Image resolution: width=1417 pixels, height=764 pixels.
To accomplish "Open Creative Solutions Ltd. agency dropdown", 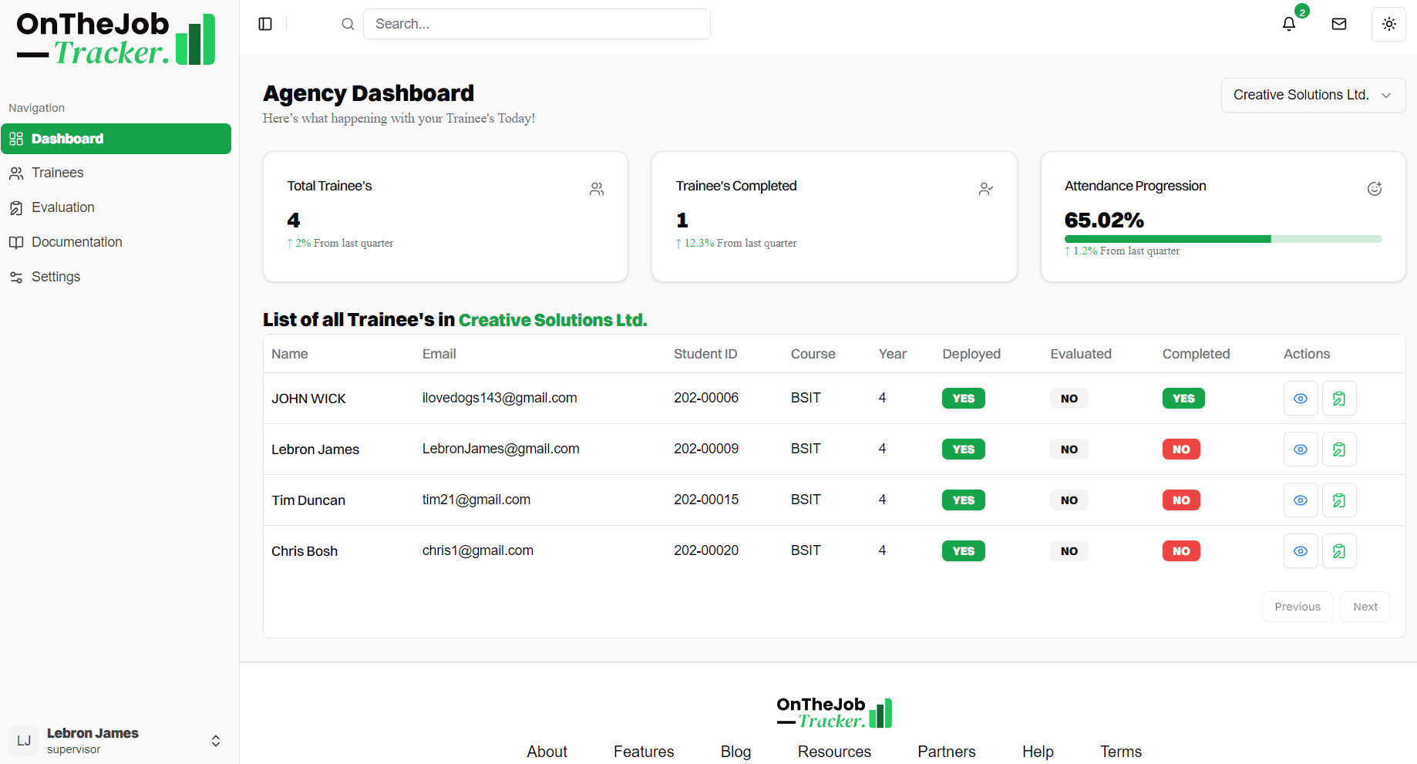I will pos(1313,95).
